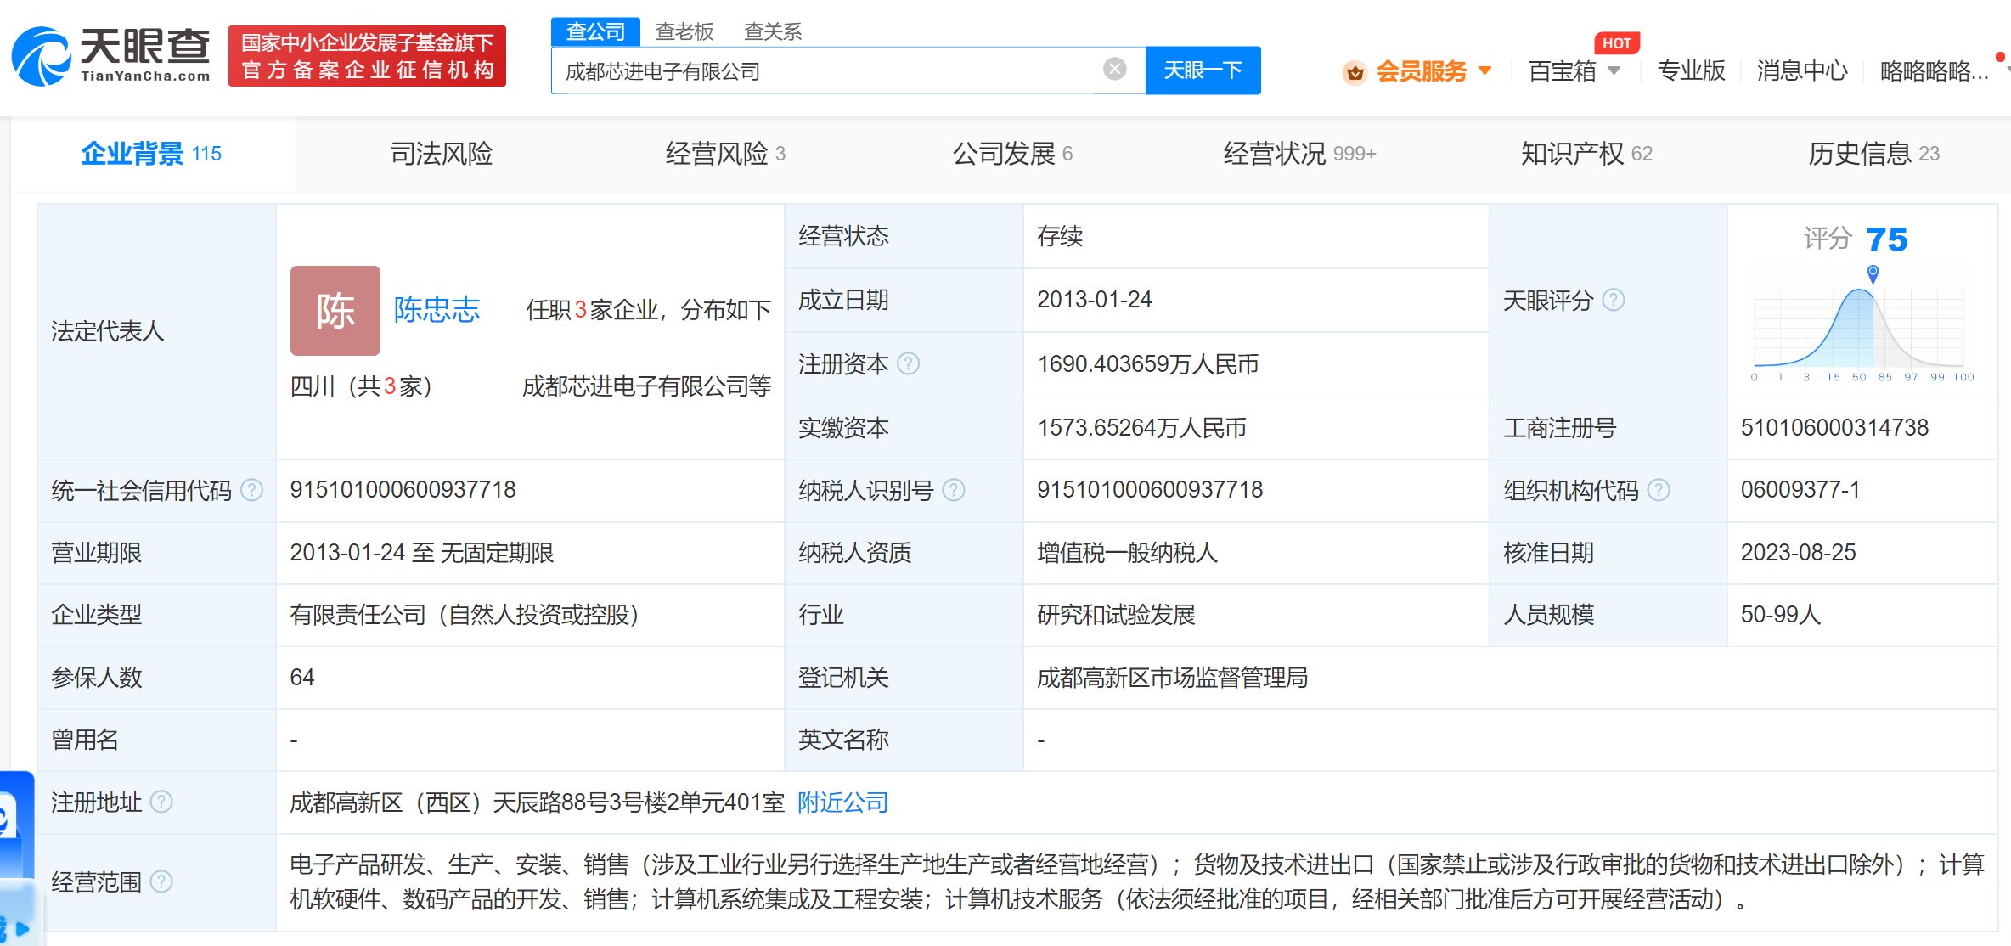Switch to the 查老板 search tab

tap(682, 31)
